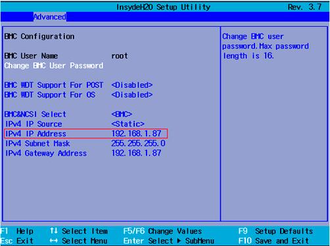Click InsydeH20 Setup Utility title
Screen dimensions: 330x246
163,7
